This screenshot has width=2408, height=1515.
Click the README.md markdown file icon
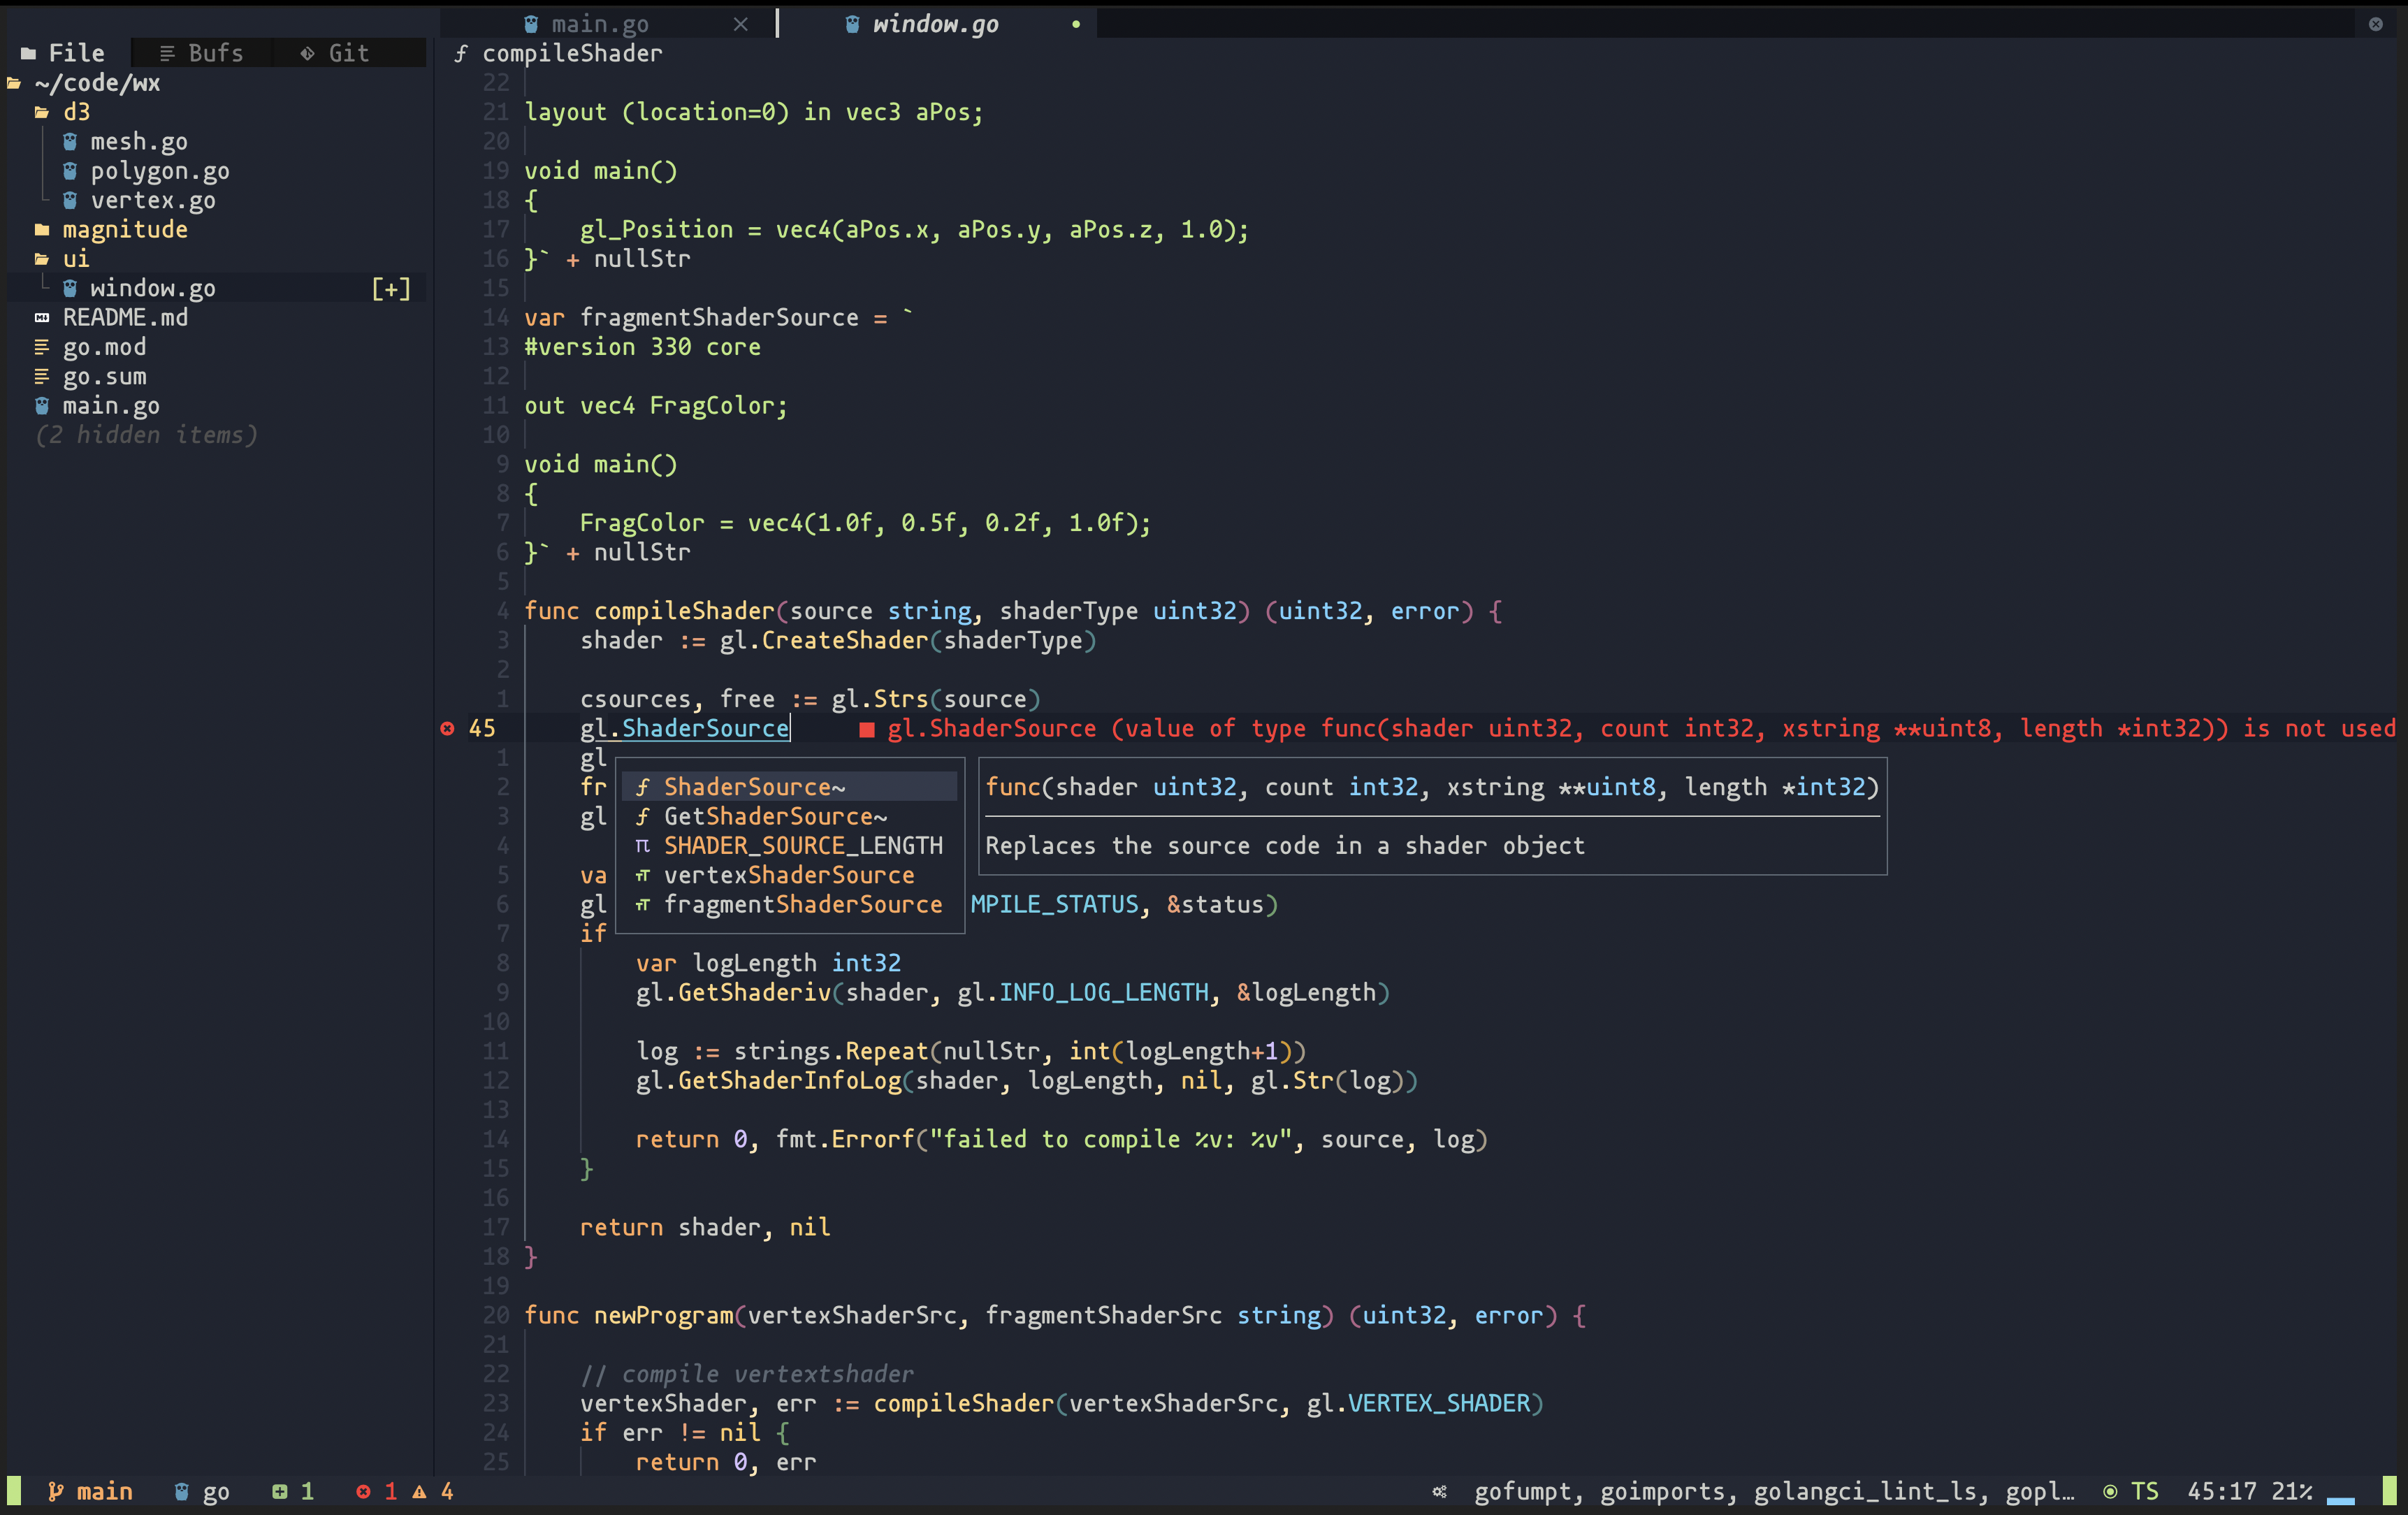click(42, 318)
